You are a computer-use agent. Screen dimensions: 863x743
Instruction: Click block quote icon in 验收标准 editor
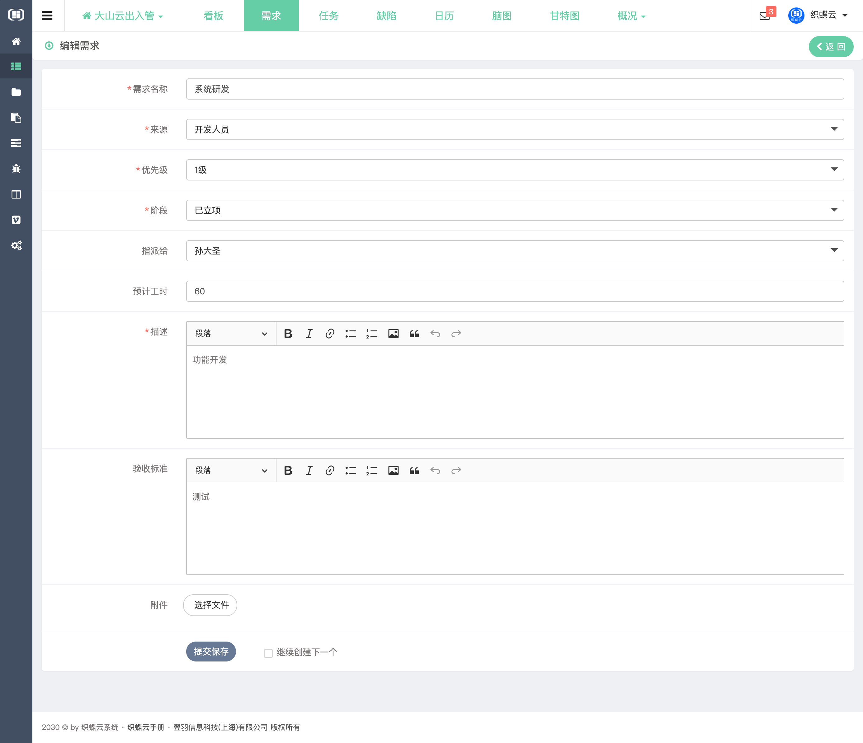414,470
